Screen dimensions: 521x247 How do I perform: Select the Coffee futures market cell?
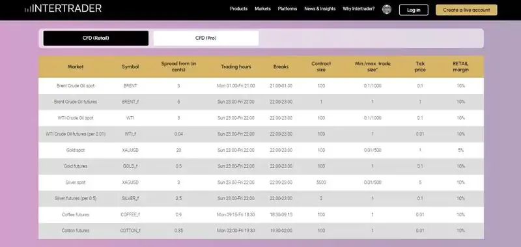[x=76, y=215]
